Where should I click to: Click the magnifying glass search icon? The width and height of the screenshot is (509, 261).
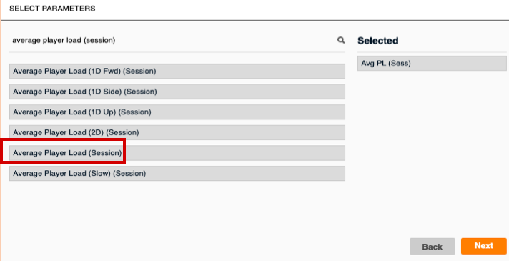point(341,40)
